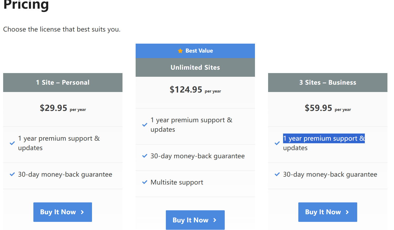
Task: Click checkmark beside Personal plan premium support
Action: point(12,143)
